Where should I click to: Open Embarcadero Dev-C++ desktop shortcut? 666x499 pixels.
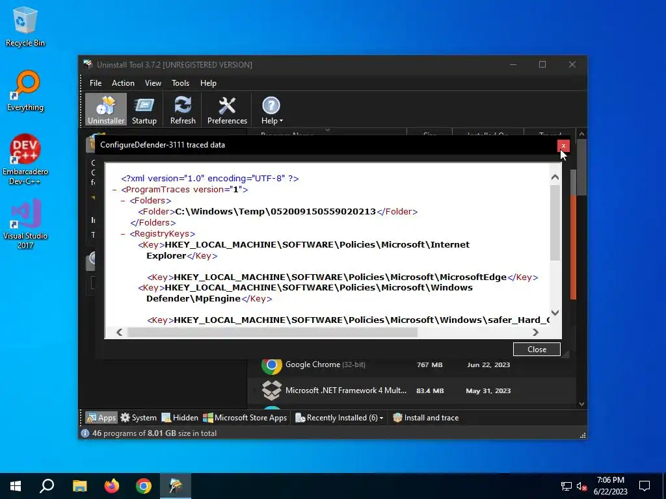coord(25,160)
